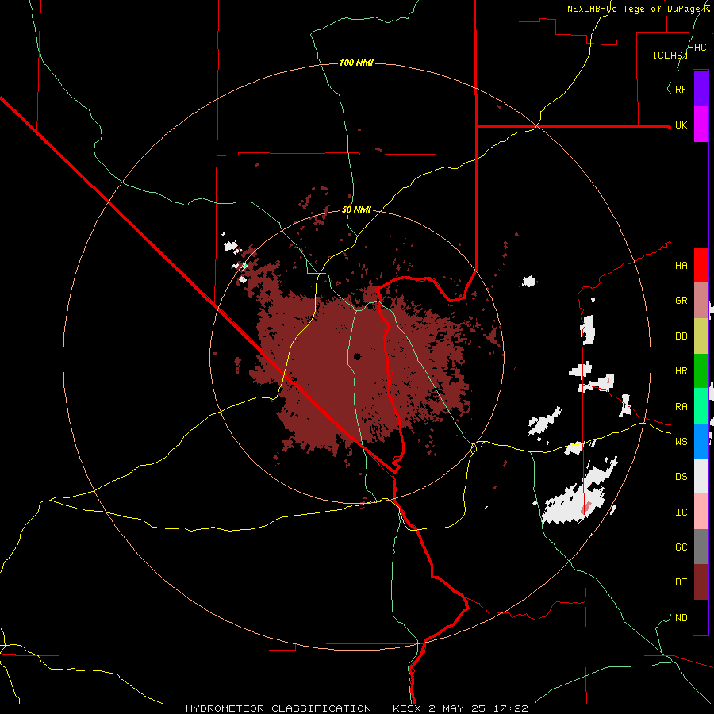Screen dimensions: 714x714
Task: Click the [CLAS] label
Action: click(670, 55)
